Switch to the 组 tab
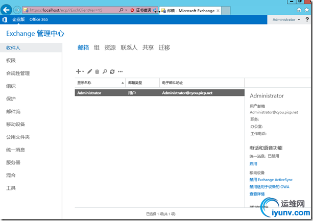The image size is (313, 221). (97, 47)
